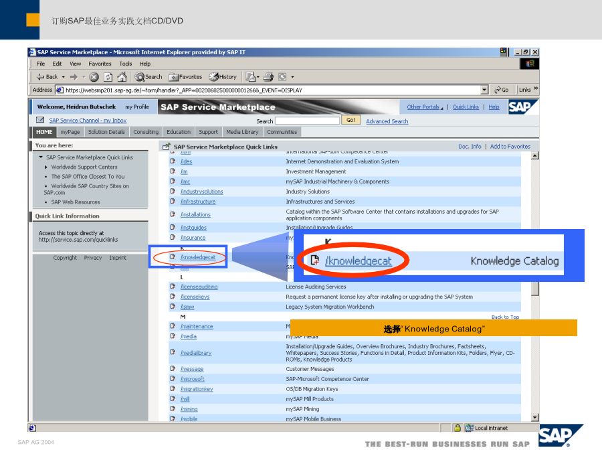Click Back to Top link
This screenshot has width=602, height=452.
505,317
